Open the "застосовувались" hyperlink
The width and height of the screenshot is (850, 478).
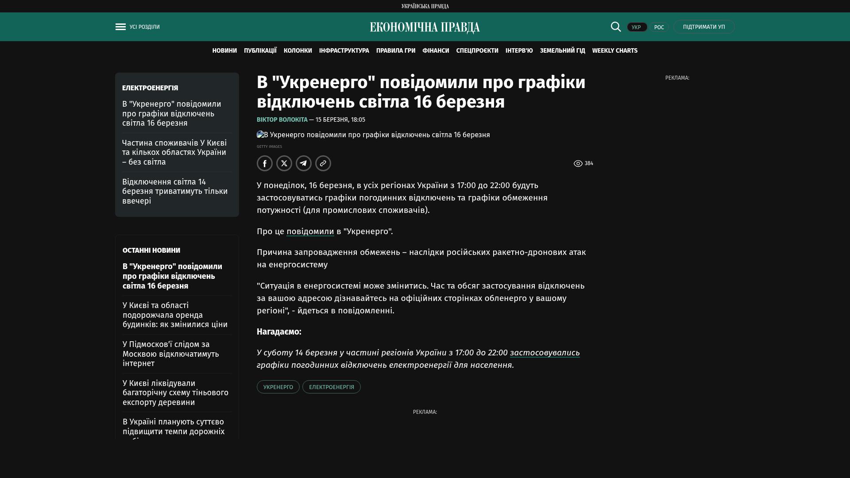point(545,353)
